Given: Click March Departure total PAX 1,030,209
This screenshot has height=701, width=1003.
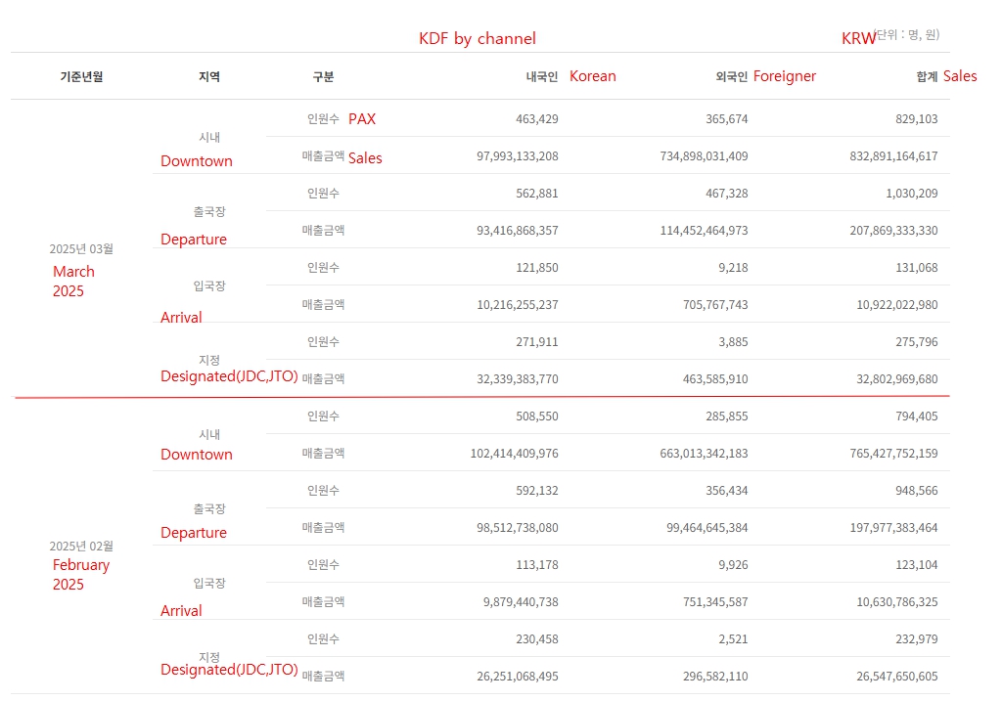Looking at the screenshot, I should pyautogui.click(x=912, y=193).
